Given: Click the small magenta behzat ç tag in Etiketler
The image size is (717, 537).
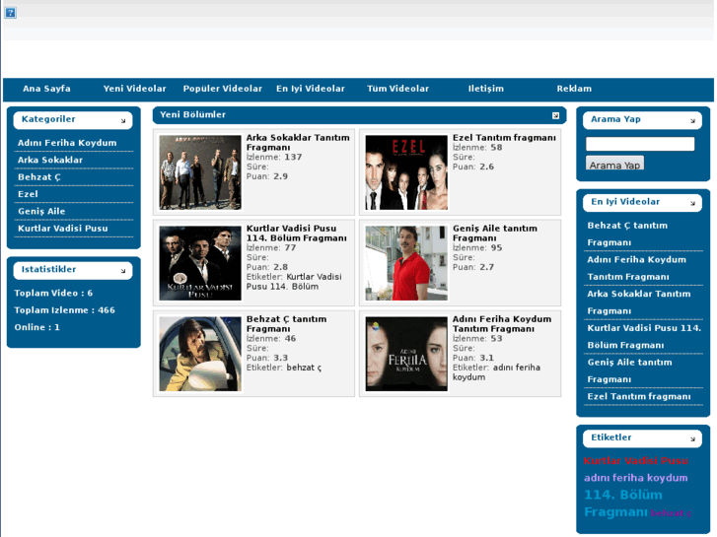Looking at the screenshot, I should click(671, 513).
